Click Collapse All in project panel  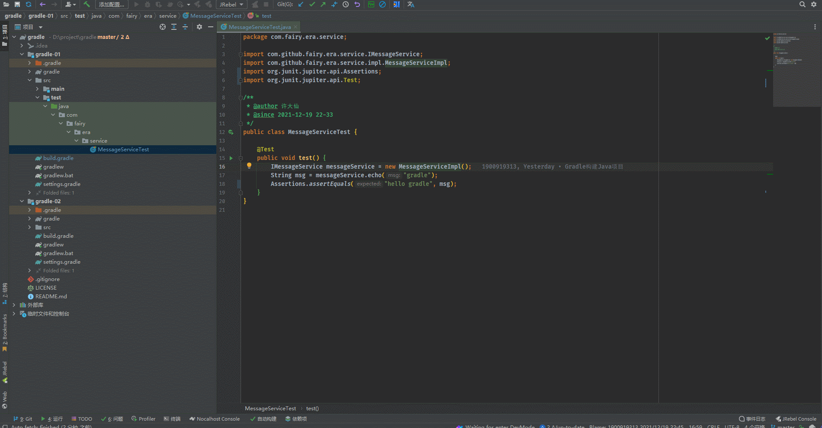tap(185, 27)
